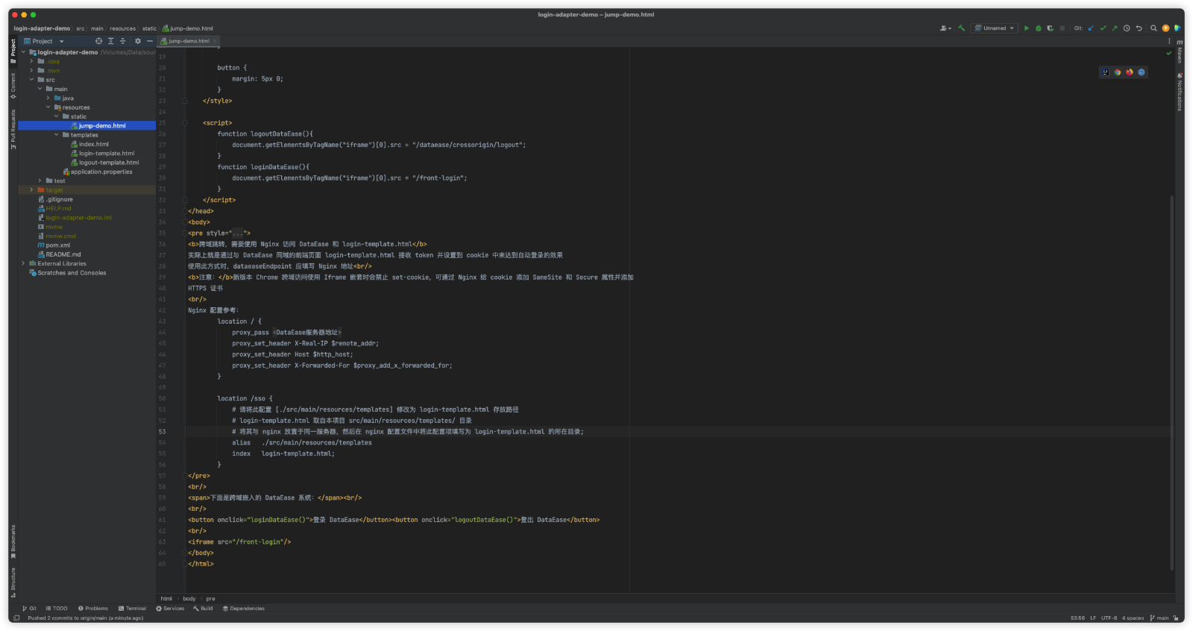Preview the page in Chrome

tap(1118, 72)
